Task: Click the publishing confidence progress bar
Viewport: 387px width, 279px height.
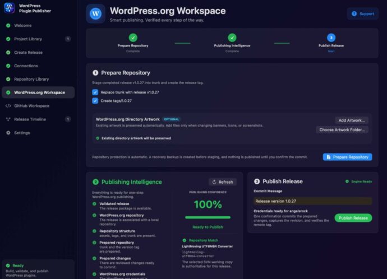Action: (208, 217)
